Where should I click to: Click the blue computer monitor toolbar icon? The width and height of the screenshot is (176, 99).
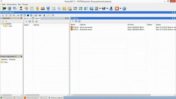pyautogui.click(x=48, y=9)
